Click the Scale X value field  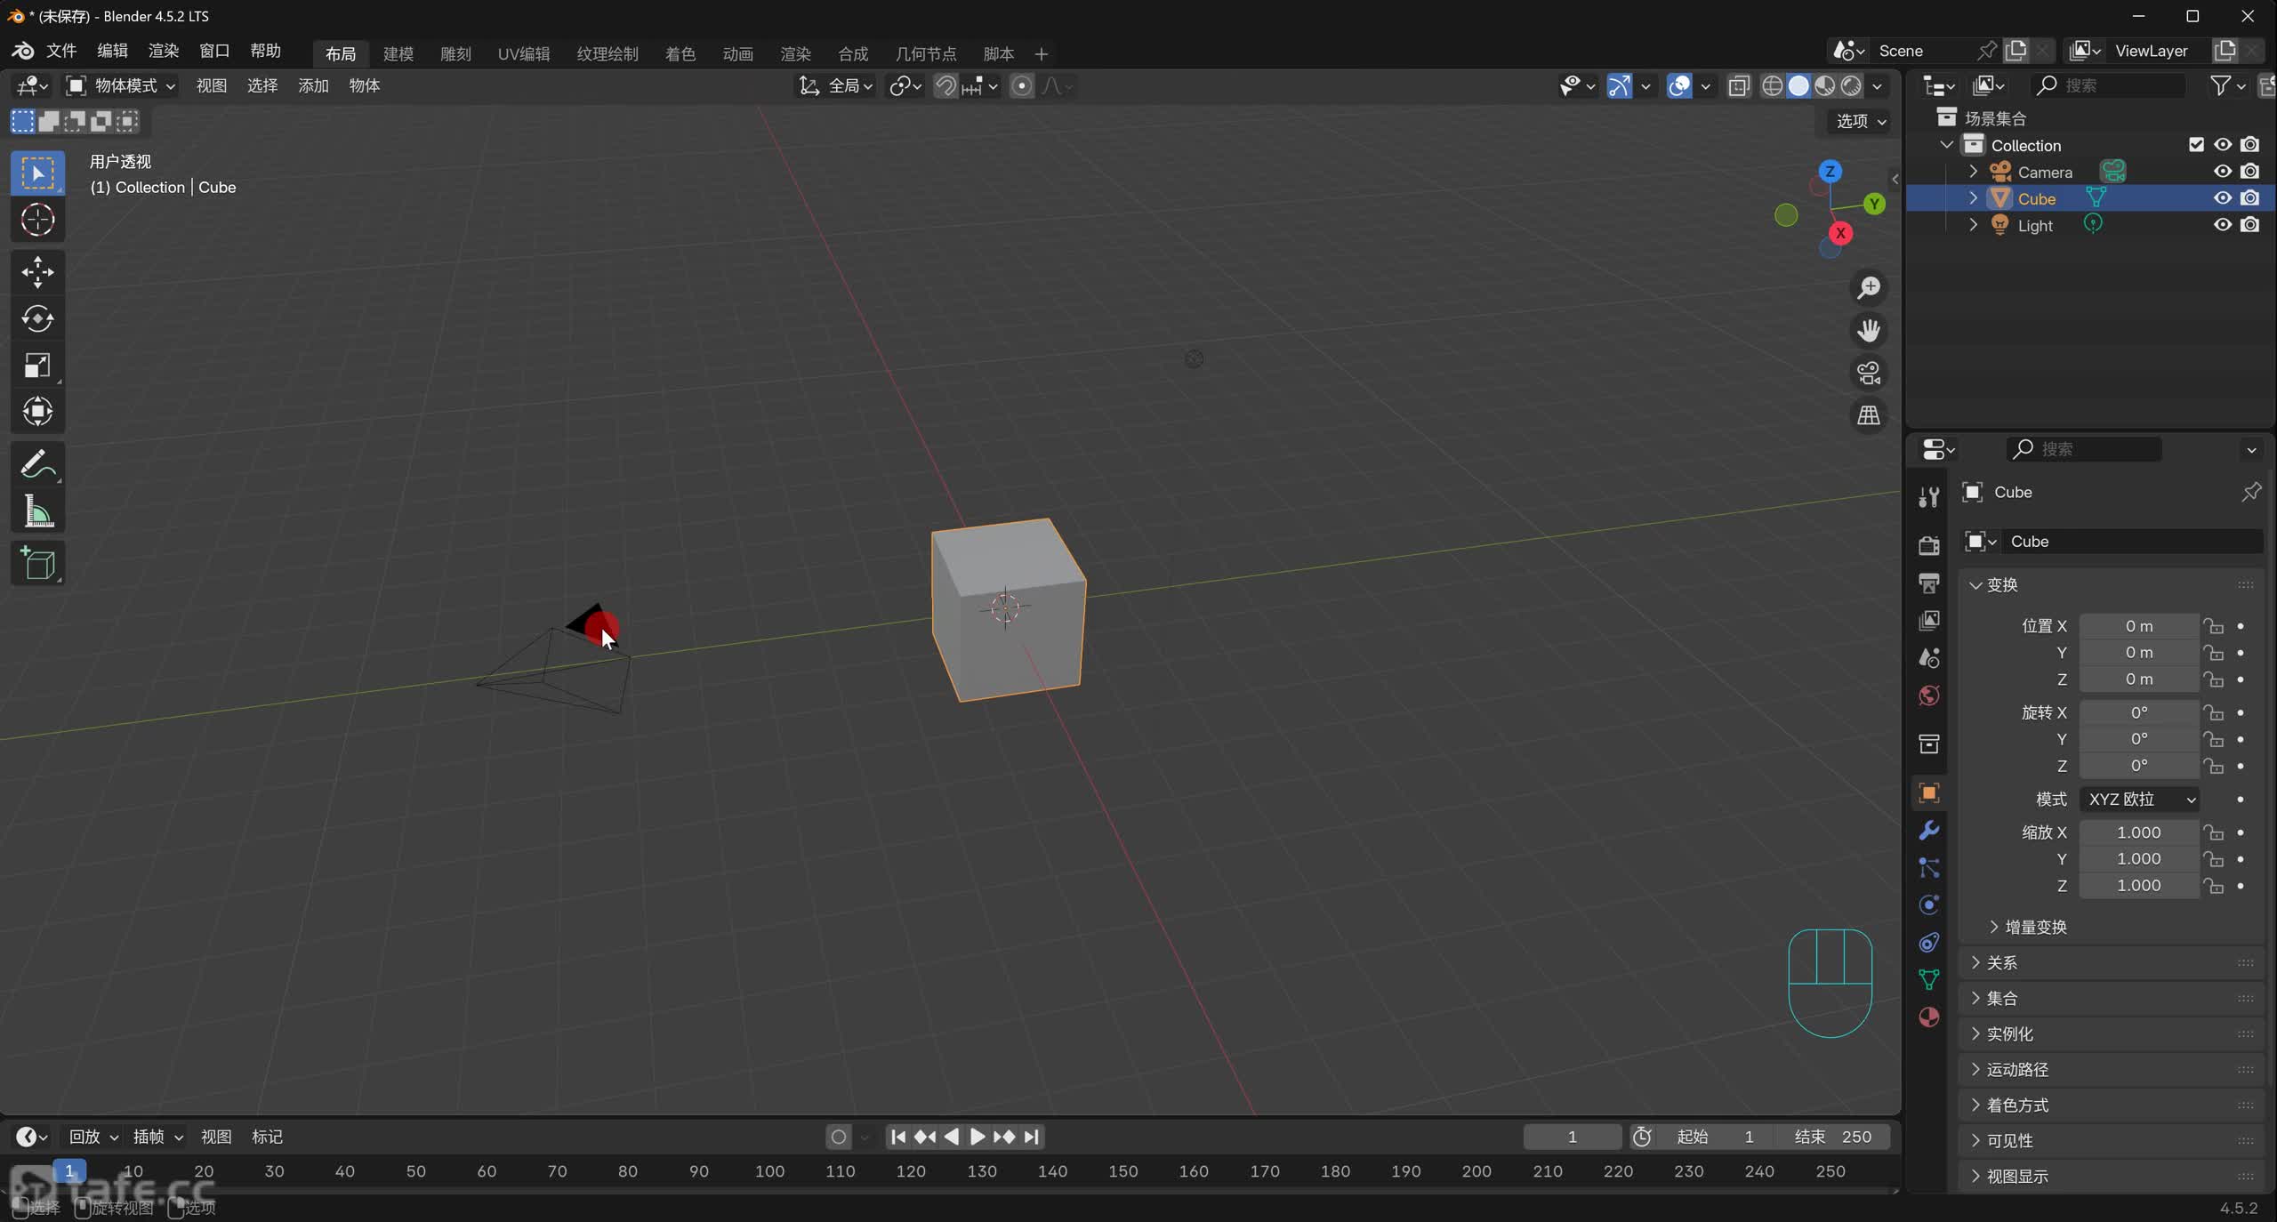click(2137, 832)
